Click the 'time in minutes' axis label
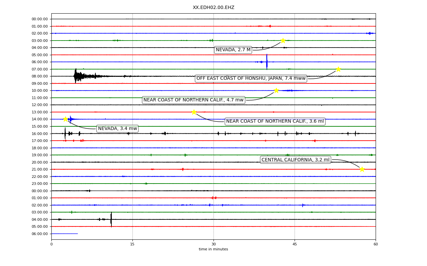Viewport: 427px width, 266px height. click(213, 249)
